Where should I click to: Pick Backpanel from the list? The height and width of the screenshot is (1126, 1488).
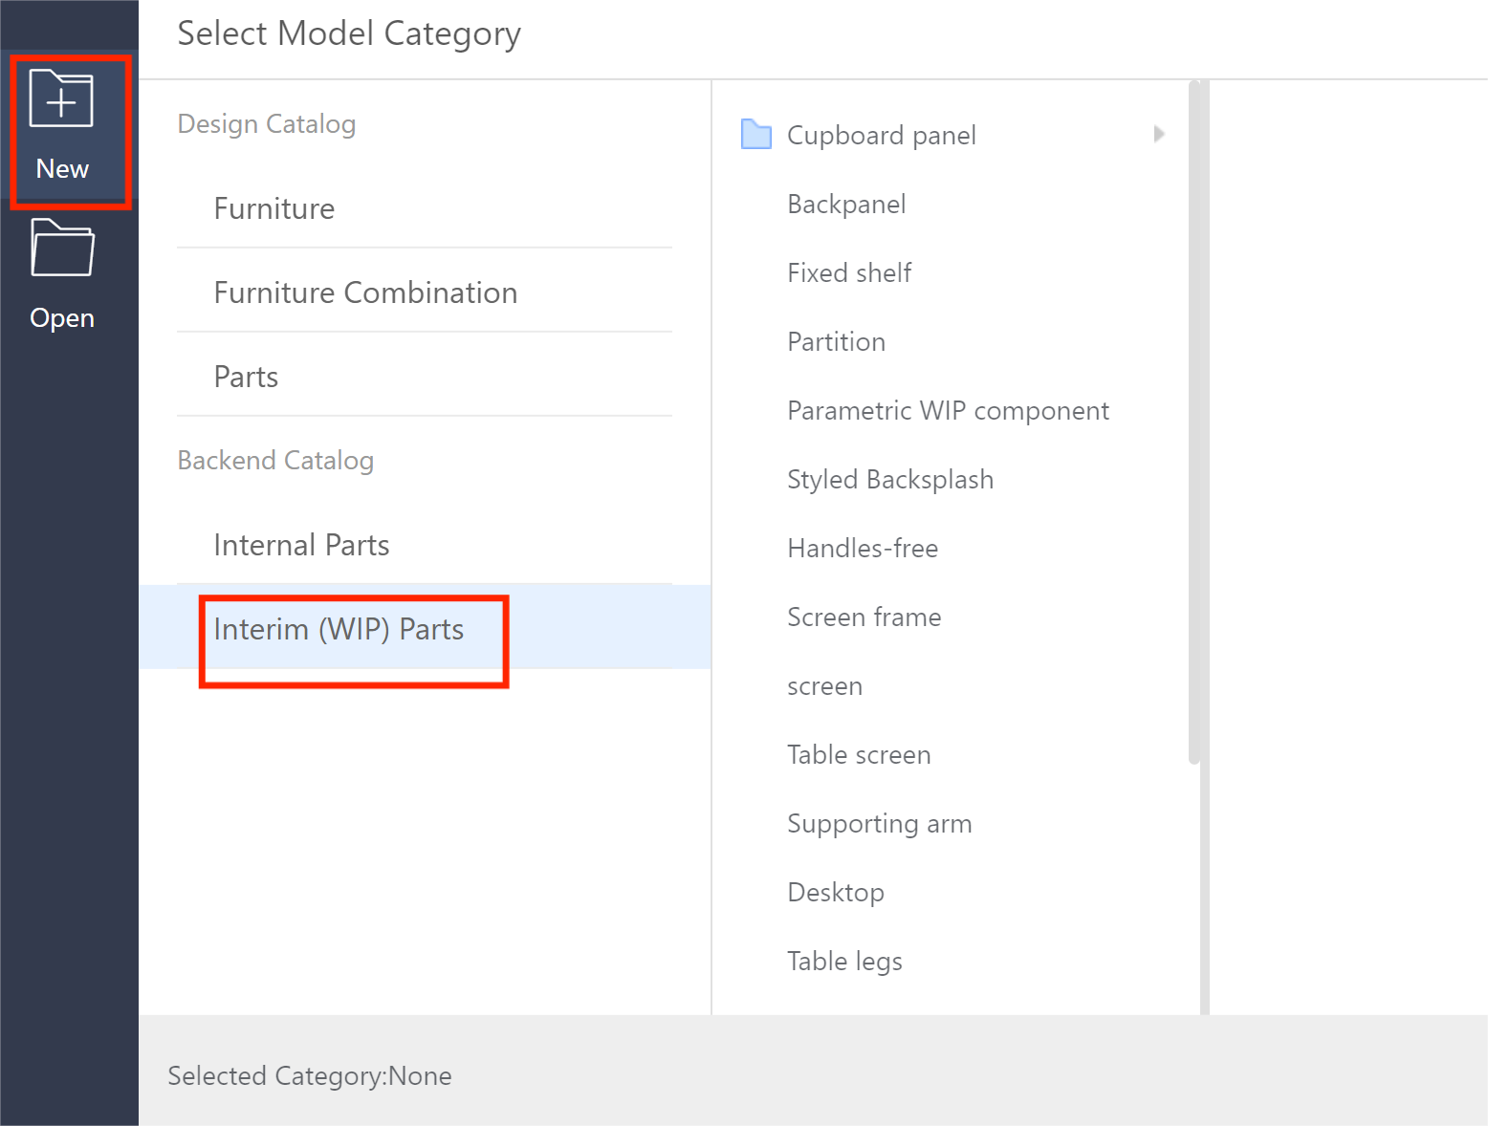(x=846, y=205)
